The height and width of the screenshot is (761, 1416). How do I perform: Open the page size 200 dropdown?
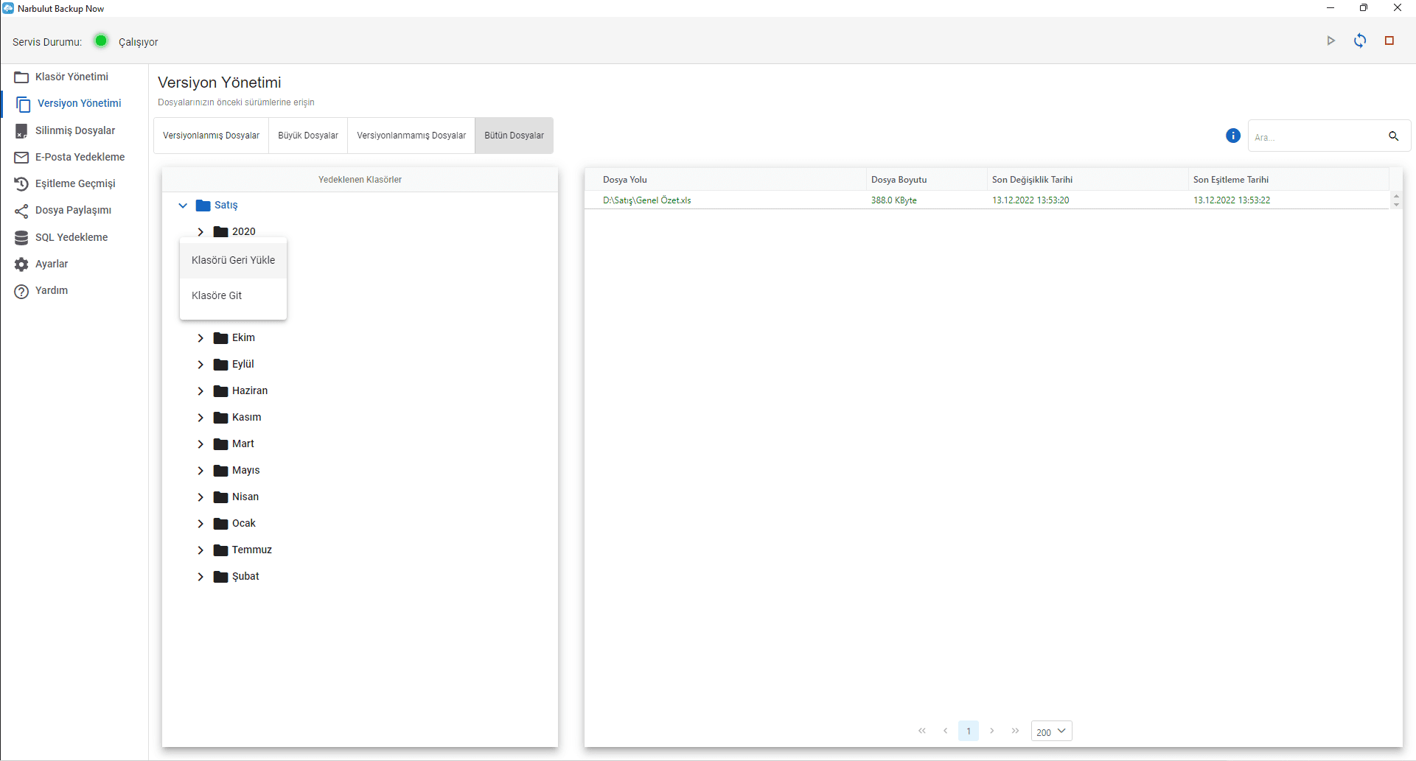tap(1051, 732)
